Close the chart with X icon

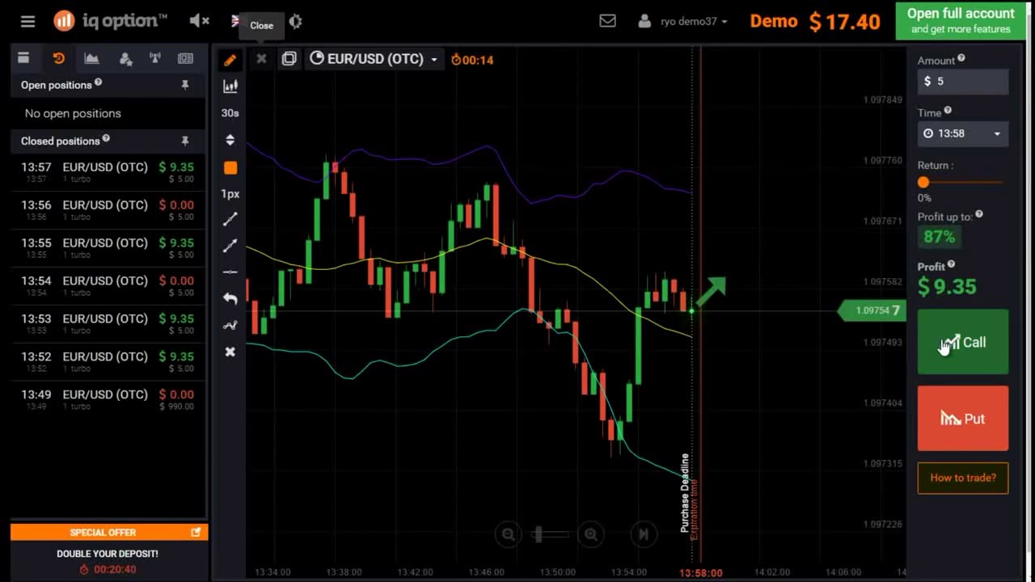pos(261,59)
